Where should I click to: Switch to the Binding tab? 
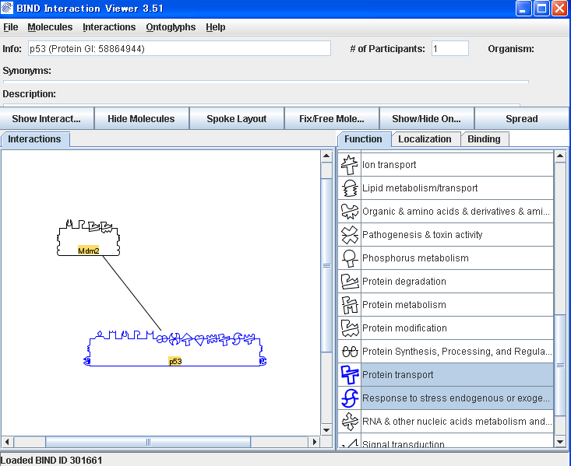484,139
